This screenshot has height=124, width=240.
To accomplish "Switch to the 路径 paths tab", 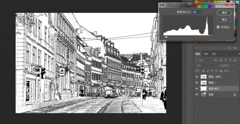I will [x=214, y=54].
